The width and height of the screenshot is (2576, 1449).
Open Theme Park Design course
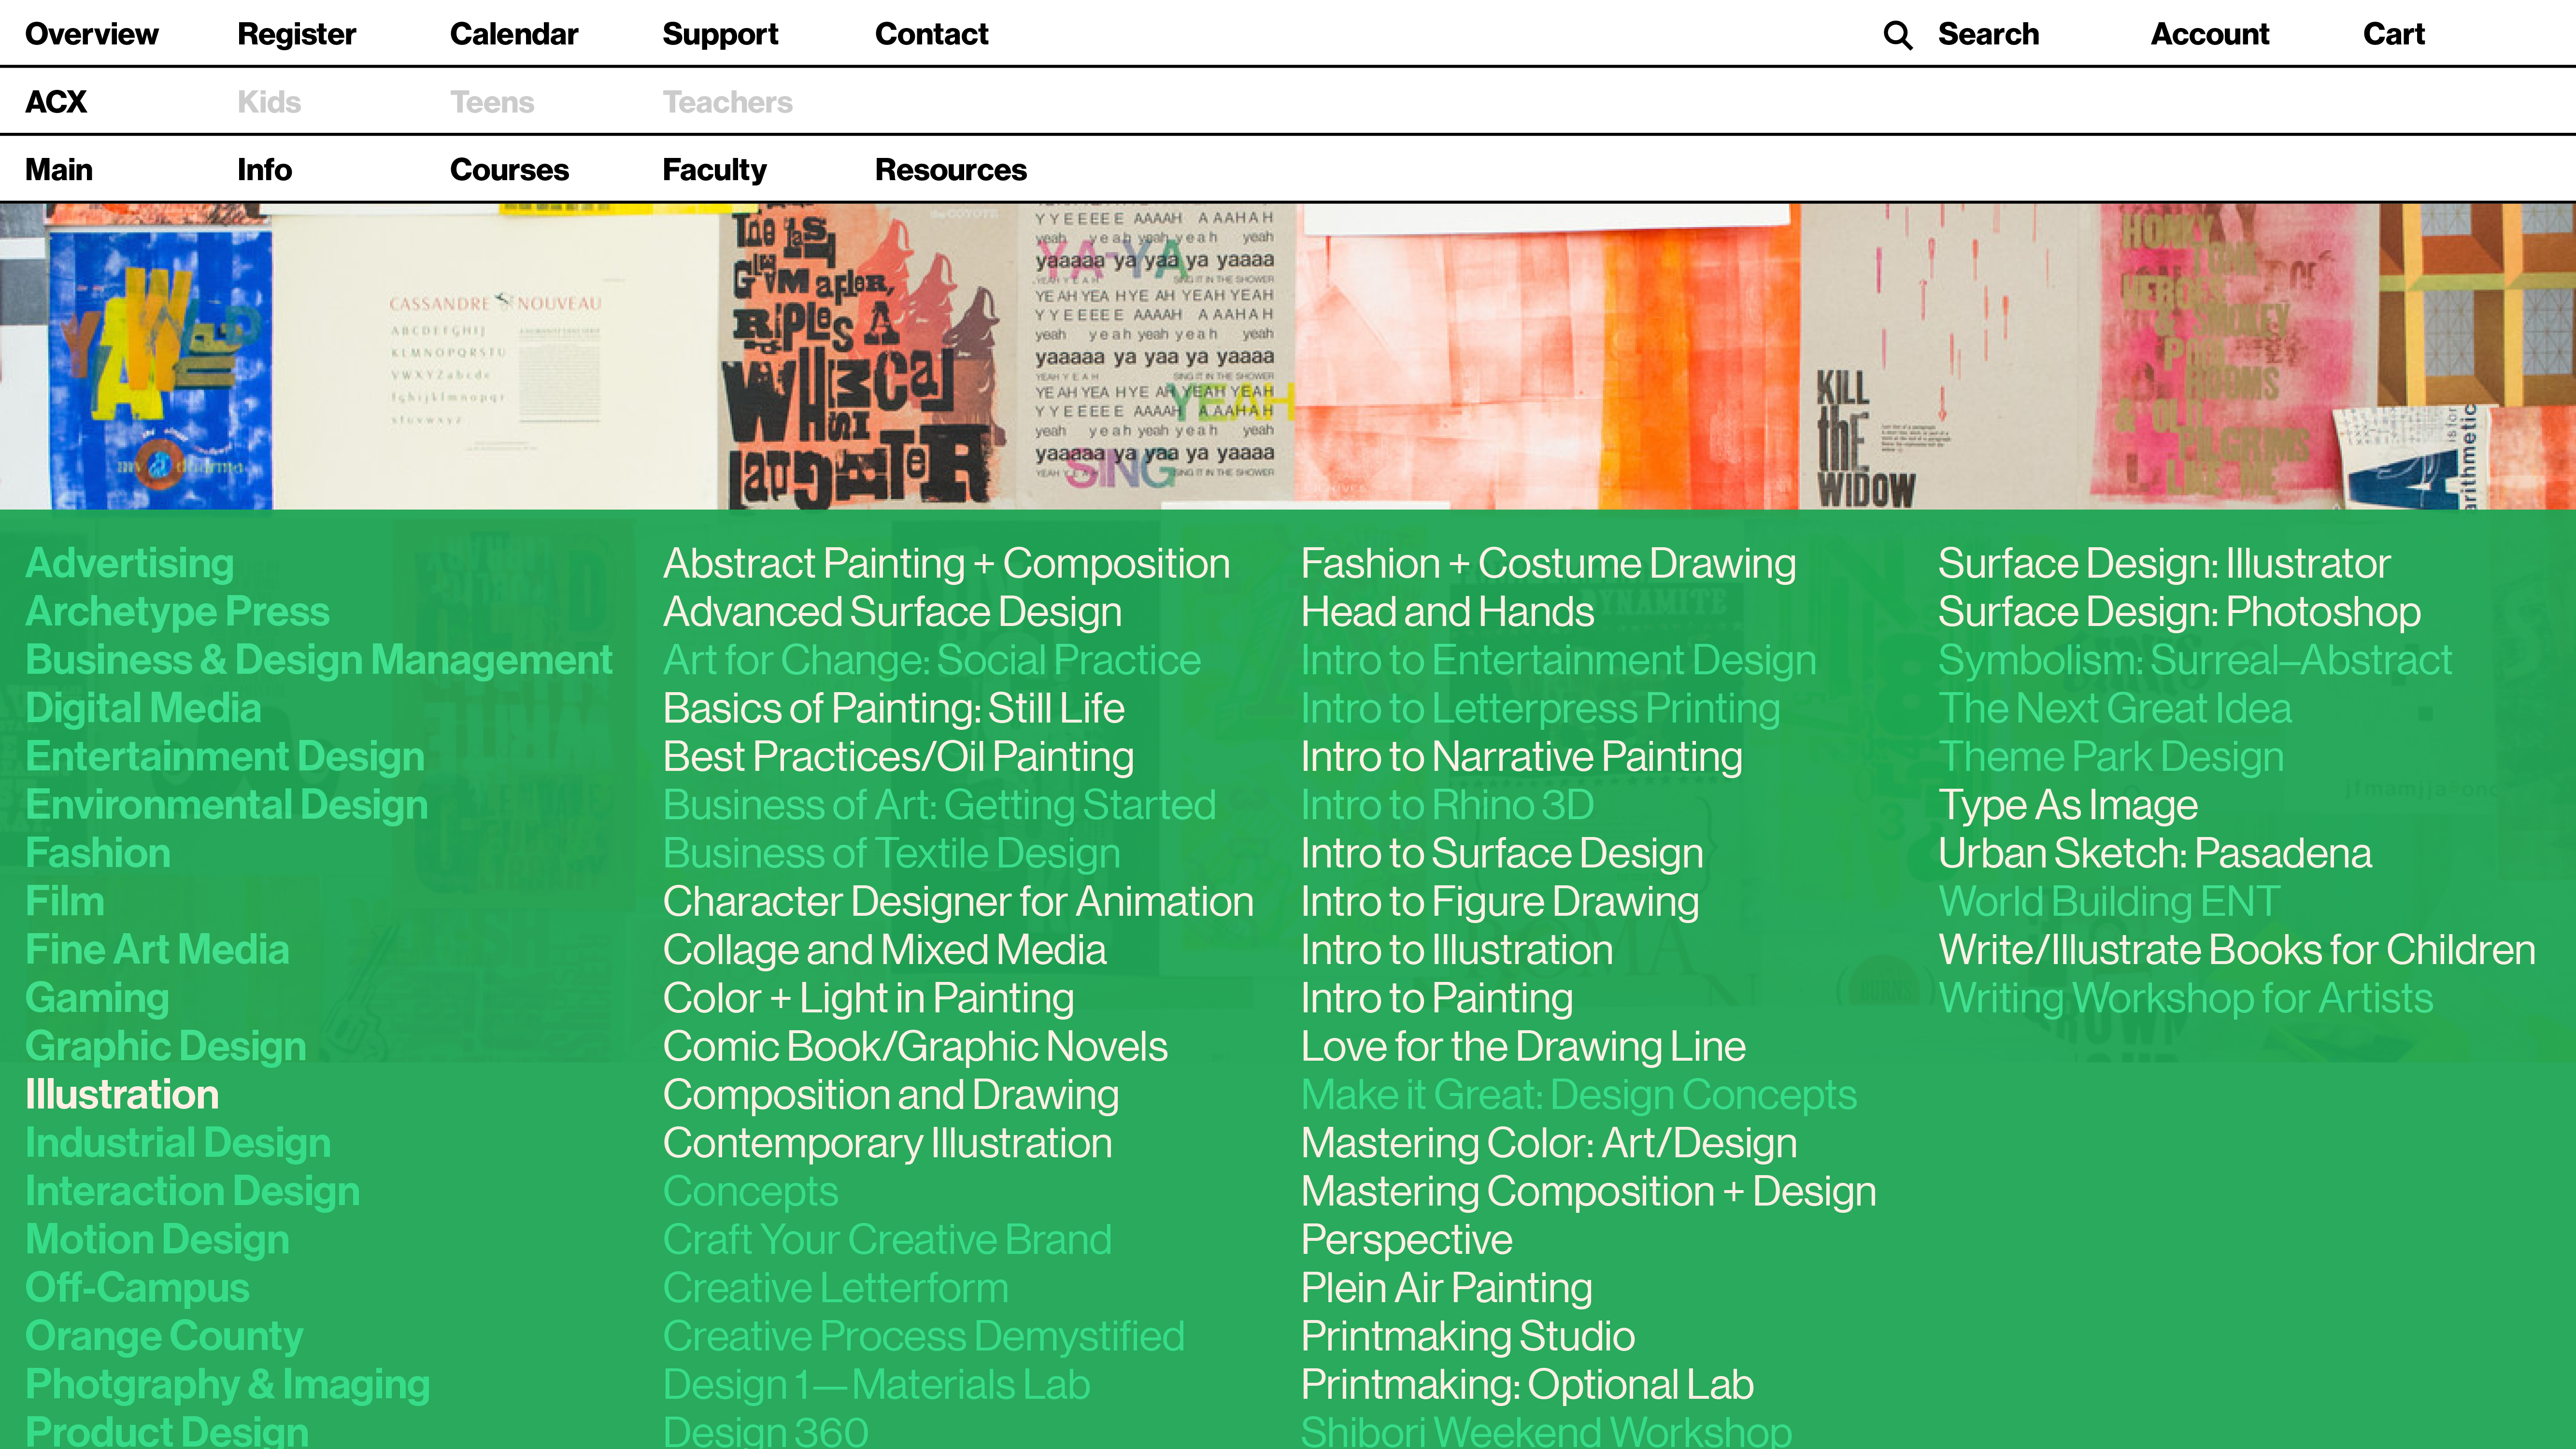point(2110,757)
